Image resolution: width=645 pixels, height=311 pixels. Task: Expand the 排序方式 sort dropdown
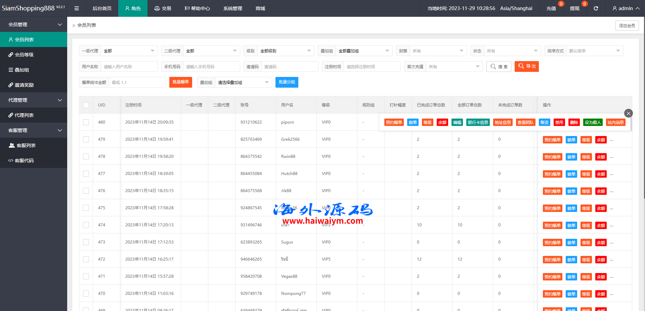pyautogui.click(x=594, y=51)
